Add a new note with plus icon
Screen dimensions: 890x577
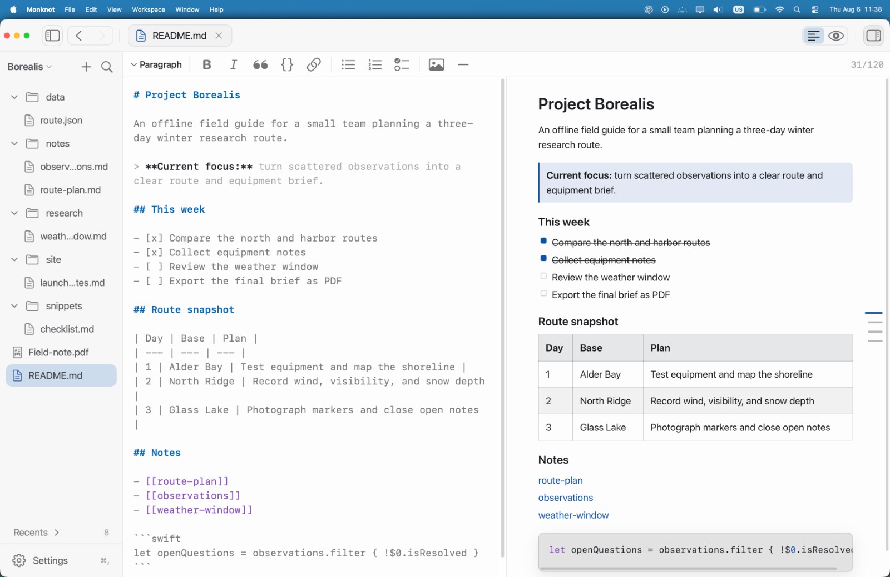(x=86, y=67)
